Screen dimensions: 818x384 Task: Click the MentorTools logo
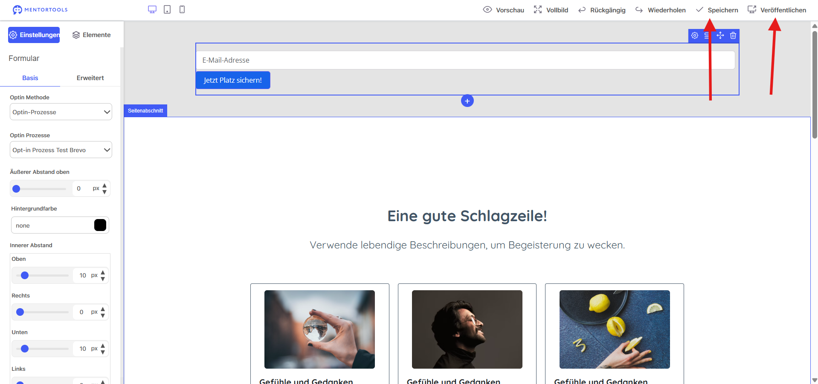(x=40, y=10)
